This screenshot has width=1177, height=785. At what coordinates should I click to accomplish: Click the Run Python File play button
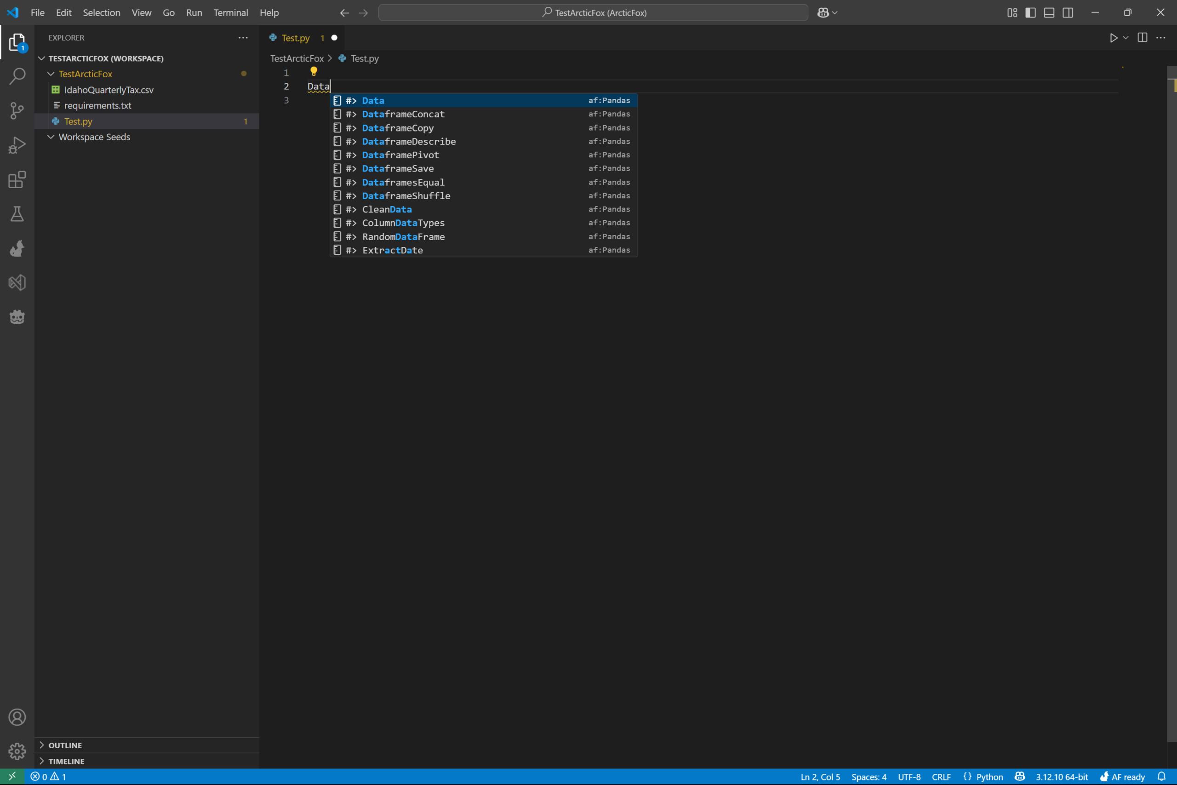[x=1114, y=38]
